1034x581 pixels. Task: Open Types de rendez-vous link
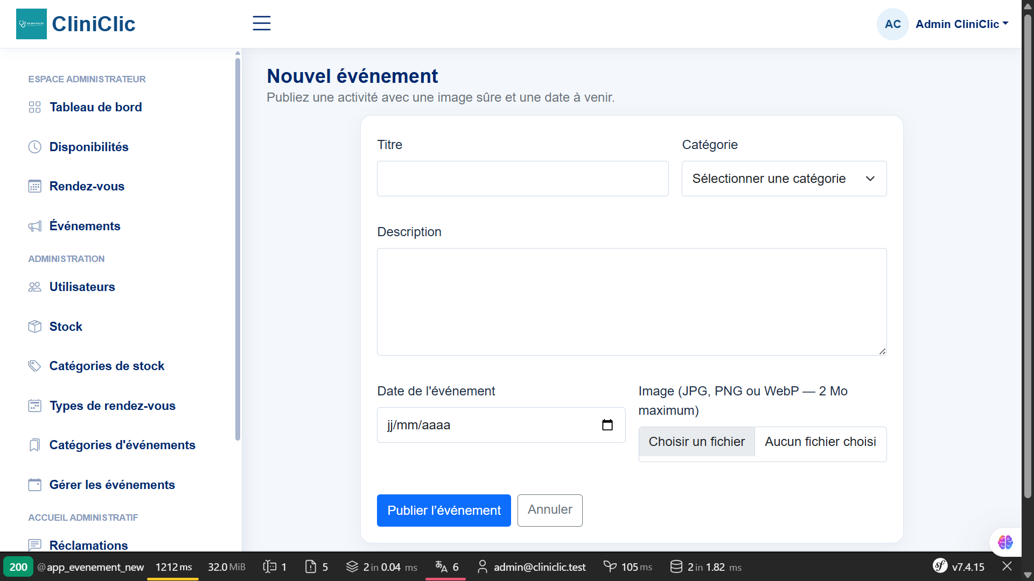point(113,406)
